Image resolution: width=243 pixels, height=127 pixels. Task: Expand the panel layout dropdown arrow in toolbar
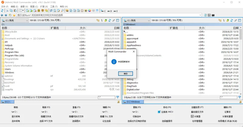23,11
